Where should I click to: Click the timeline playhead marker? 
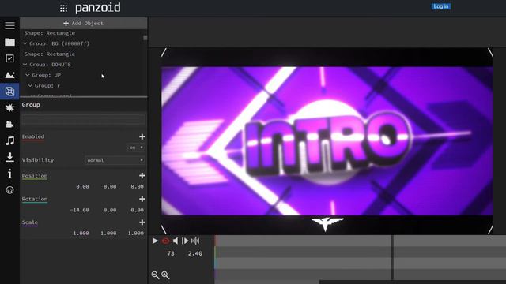point(392,258)
